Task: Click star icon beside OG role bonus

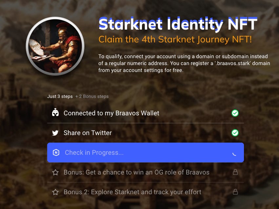Action: click(55, 172)
